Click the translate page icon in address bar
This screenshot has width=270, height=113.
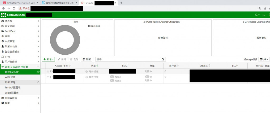[260, 8]
